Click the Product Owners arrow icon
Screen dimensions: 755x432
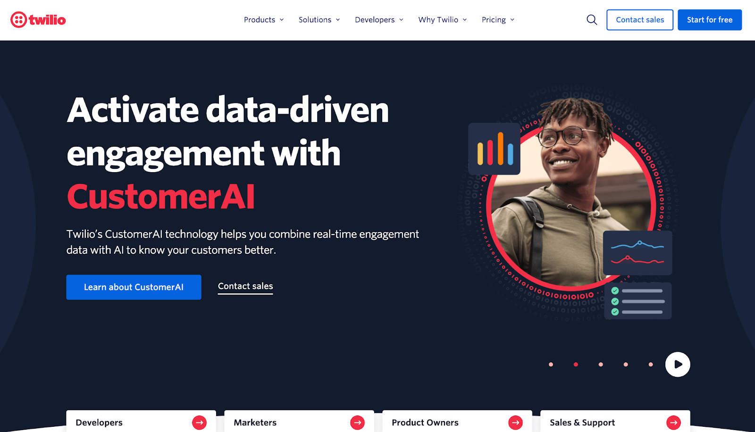pyautogui.click(x=516, y=423)
